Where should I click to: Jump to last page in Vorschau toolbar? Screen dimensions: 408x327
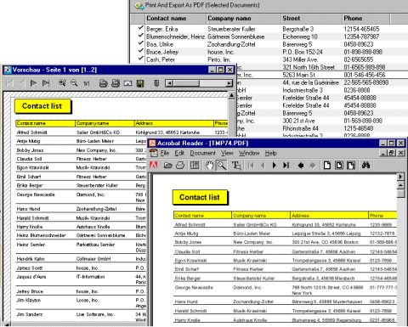(46, 83)
